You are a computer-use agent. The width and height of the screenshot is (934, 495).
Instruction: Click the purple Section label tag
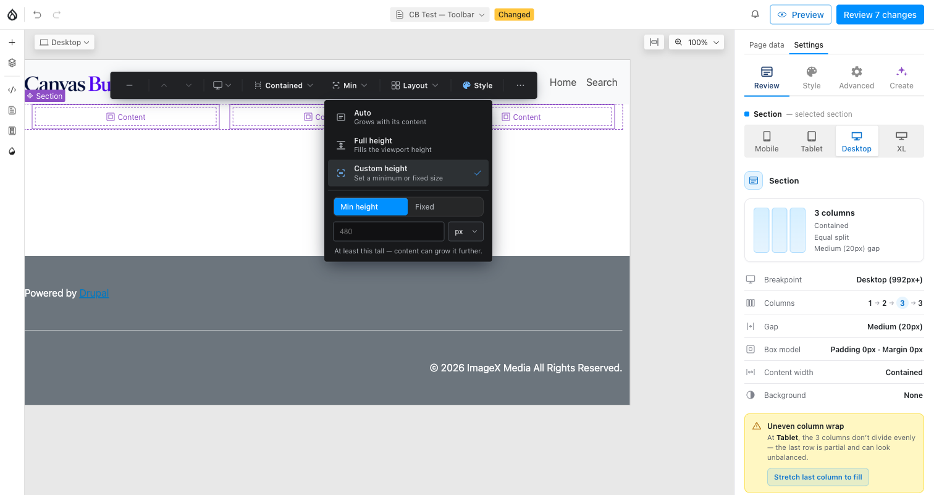[x=44, y=96]
